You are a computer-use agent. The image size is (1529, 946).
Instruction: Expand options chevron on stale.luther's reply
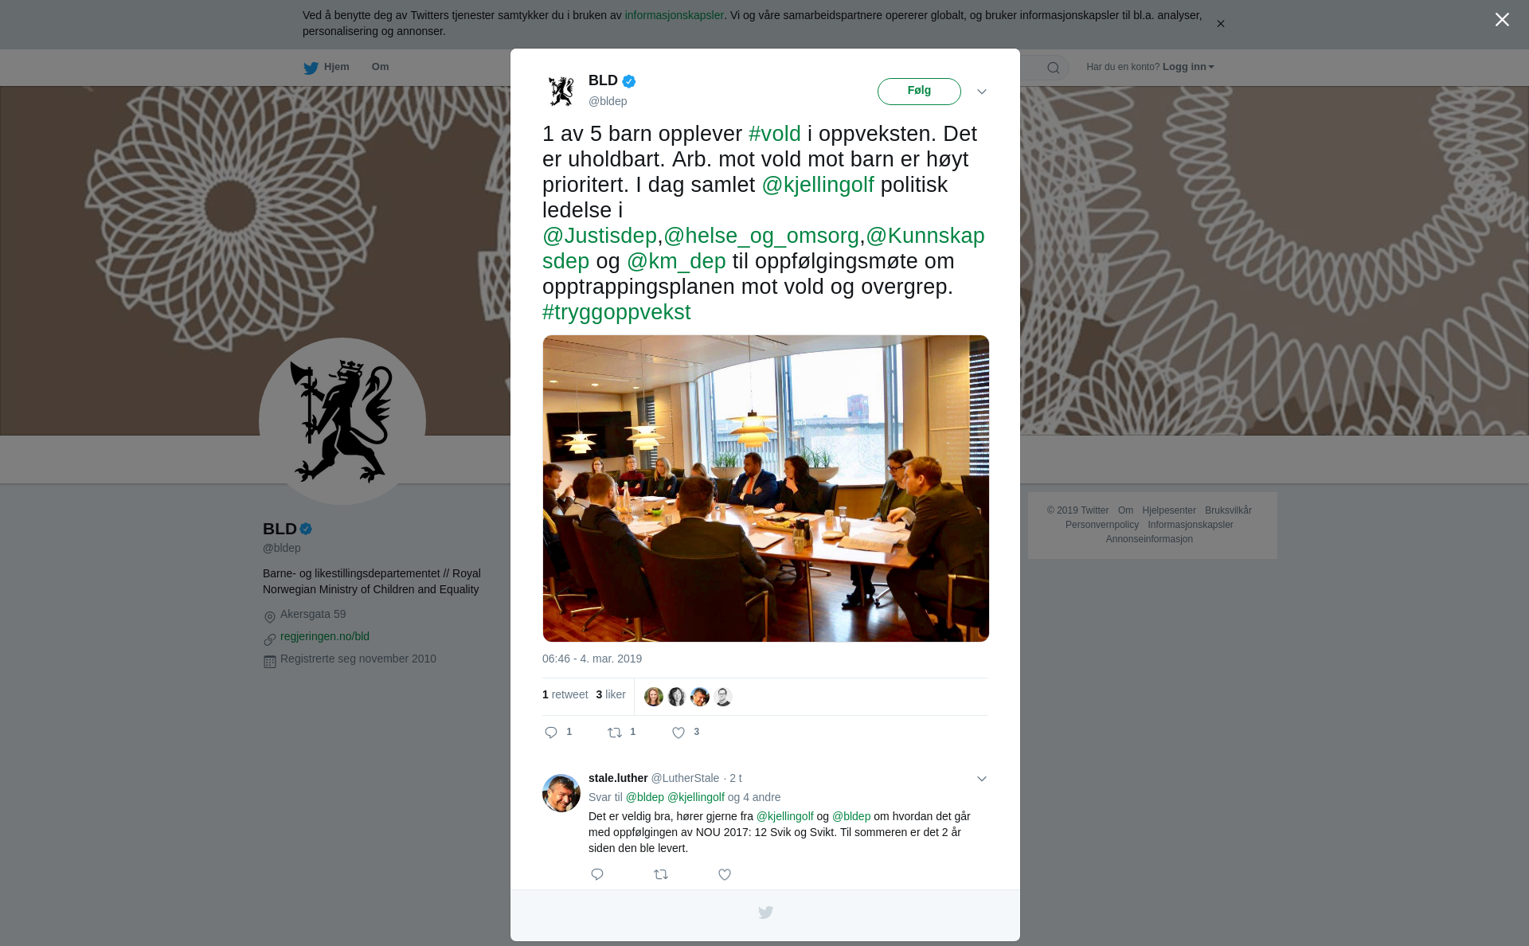coord(982,779)
